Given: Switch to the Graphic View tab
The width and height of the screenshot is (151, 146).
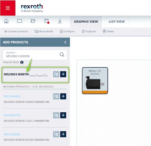Looking at the screenshot, I should click(86, 22).
